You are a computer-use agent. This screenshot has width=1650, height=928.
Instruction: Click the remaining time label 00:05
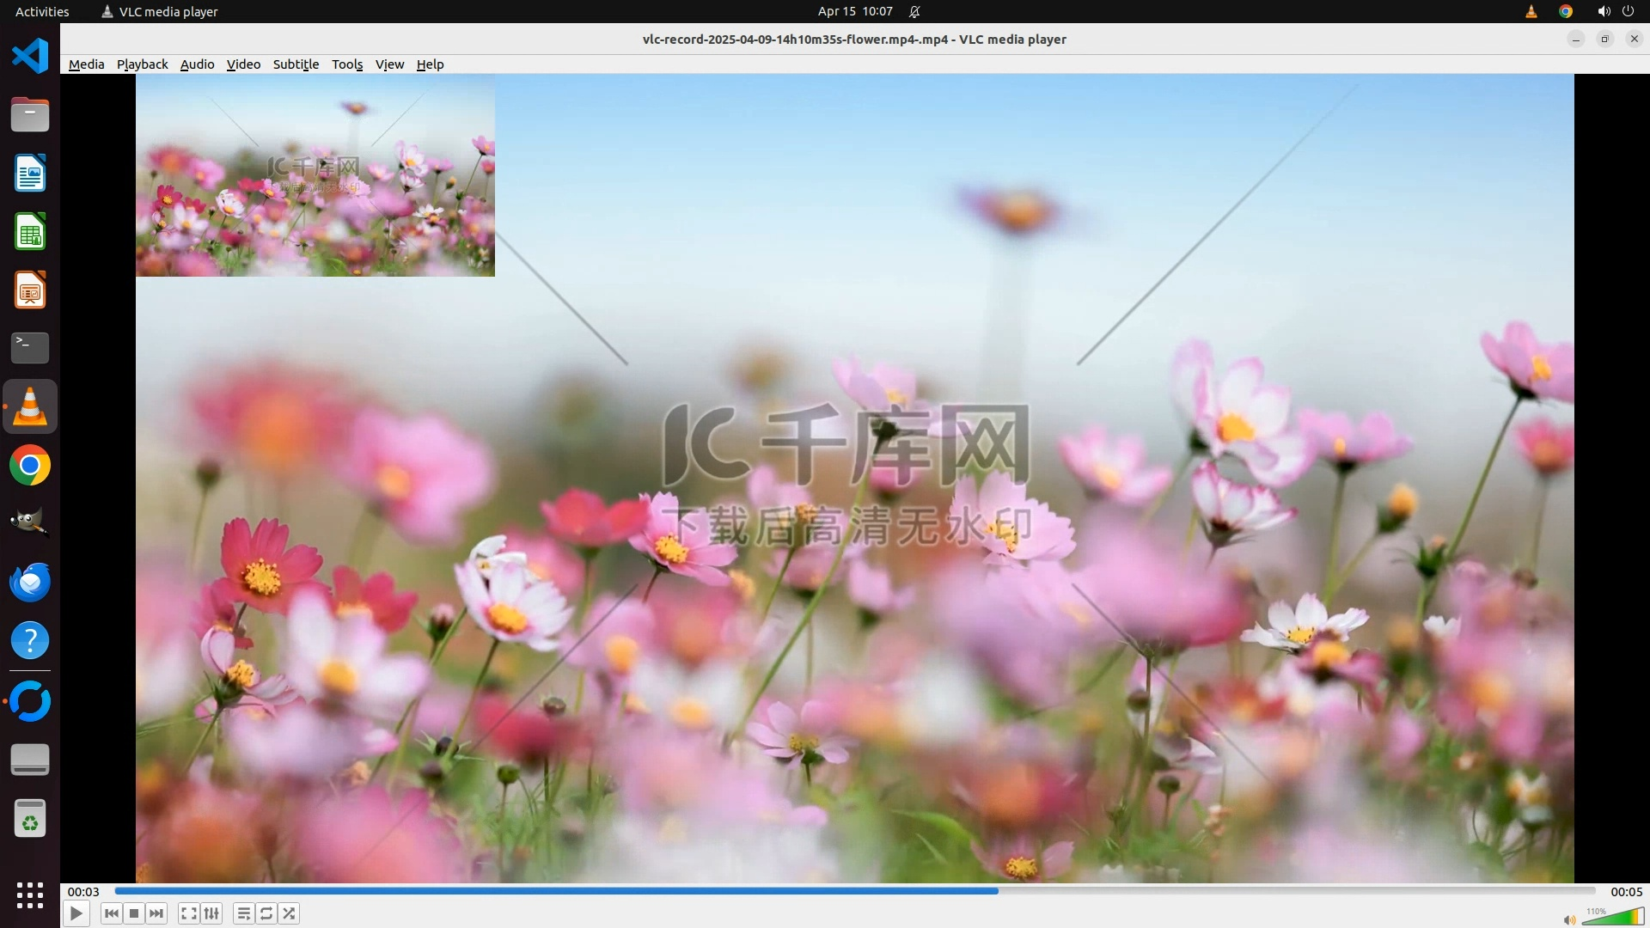tap(1626, 892)
